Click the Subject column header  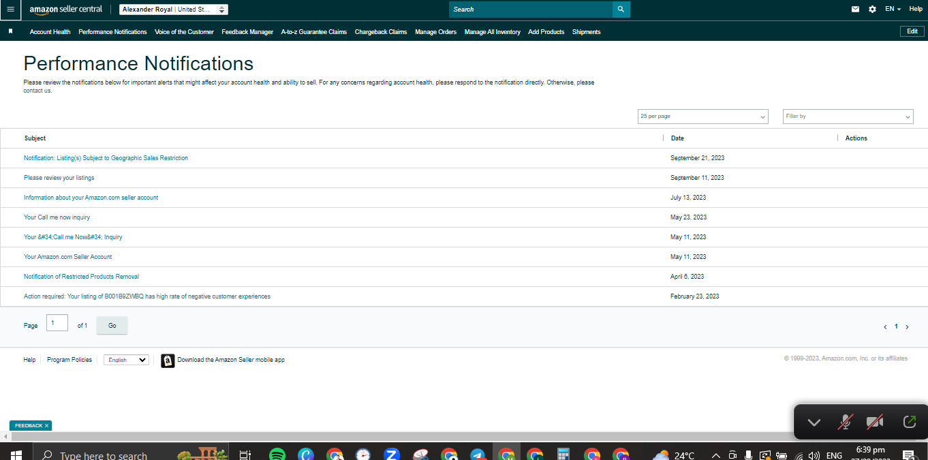[35, 138]
